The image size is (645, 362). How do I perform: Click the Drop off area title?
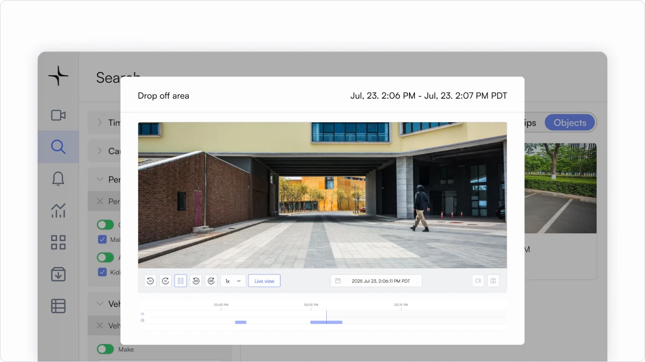pos(163,96)
